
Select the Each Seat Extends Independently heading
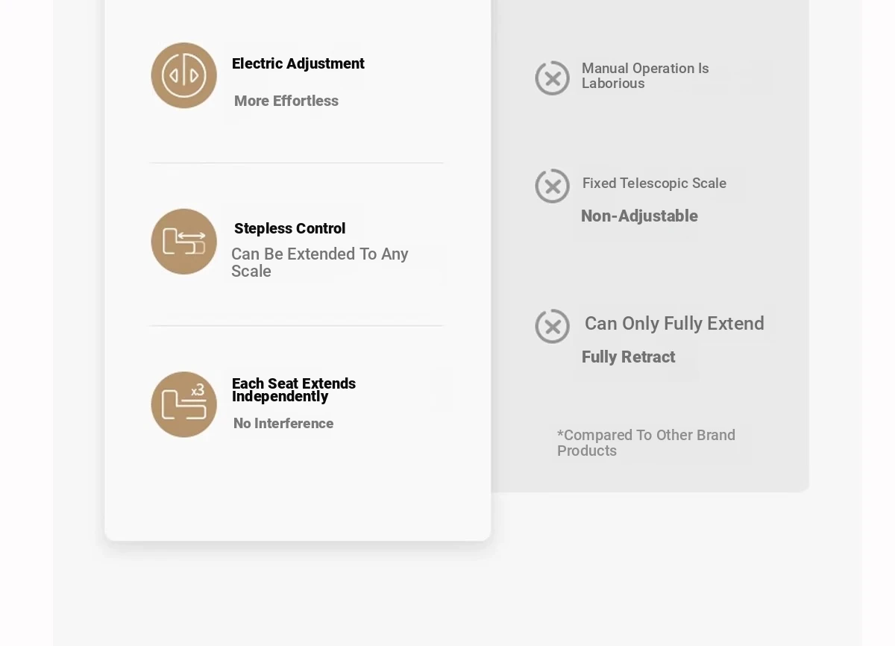(x=294, y=389)
